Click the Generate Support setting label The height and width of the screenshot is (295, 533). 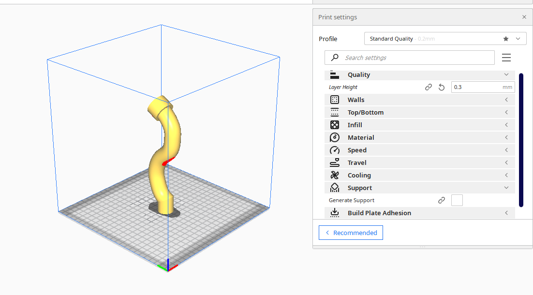352,201
